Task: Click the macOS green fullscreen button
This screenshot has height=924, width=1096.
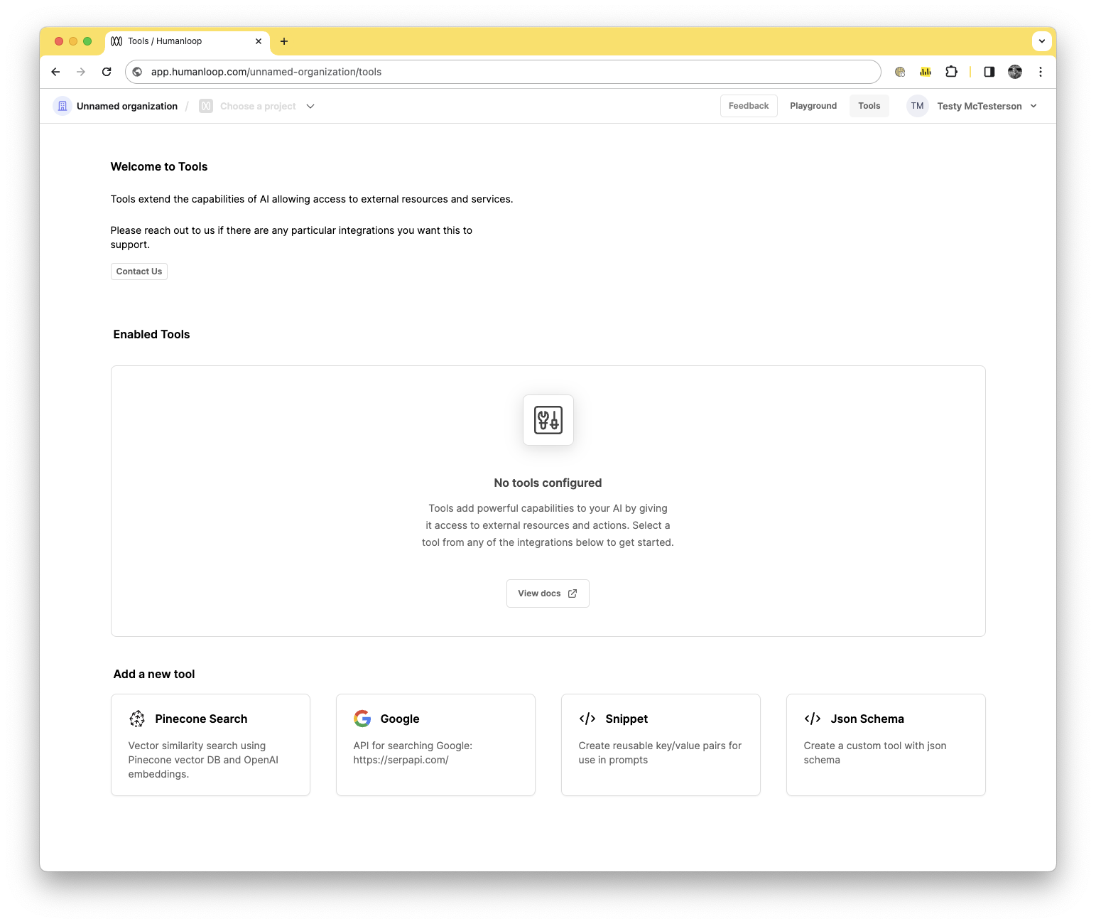Action: coord(87,41)
